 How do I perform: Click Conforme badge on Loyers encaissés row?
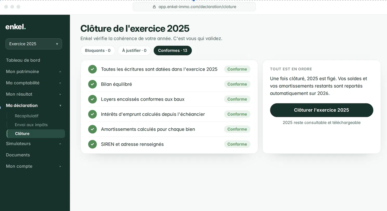[x=237, y=99]
